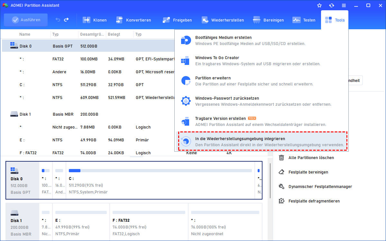The image size is (386, 241).
Task: Select Bootfähiges Medium erstellen
Action: coord(262,40)
